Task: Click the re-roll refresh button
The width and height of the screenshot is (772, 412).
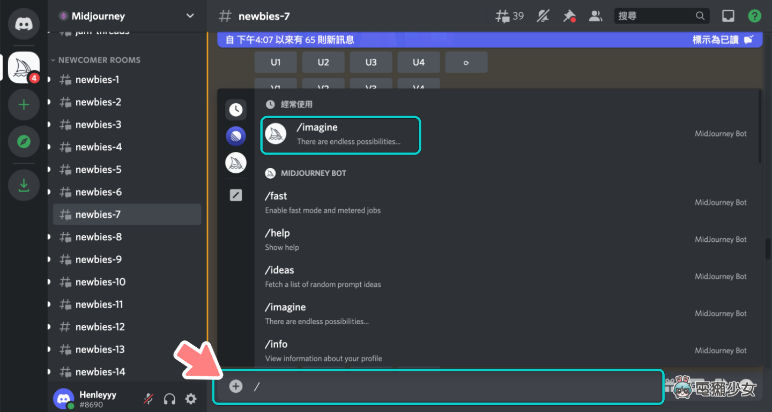Action: [x=466, y=62]
